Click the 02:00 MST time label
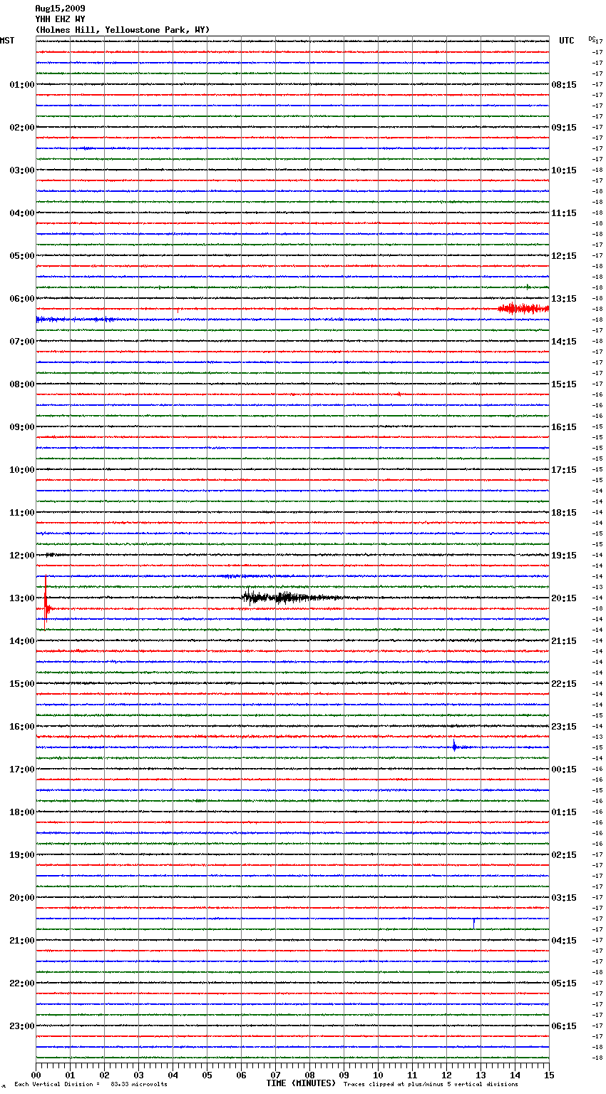This screenshot has width=606, height=1094. pos(22,128)
